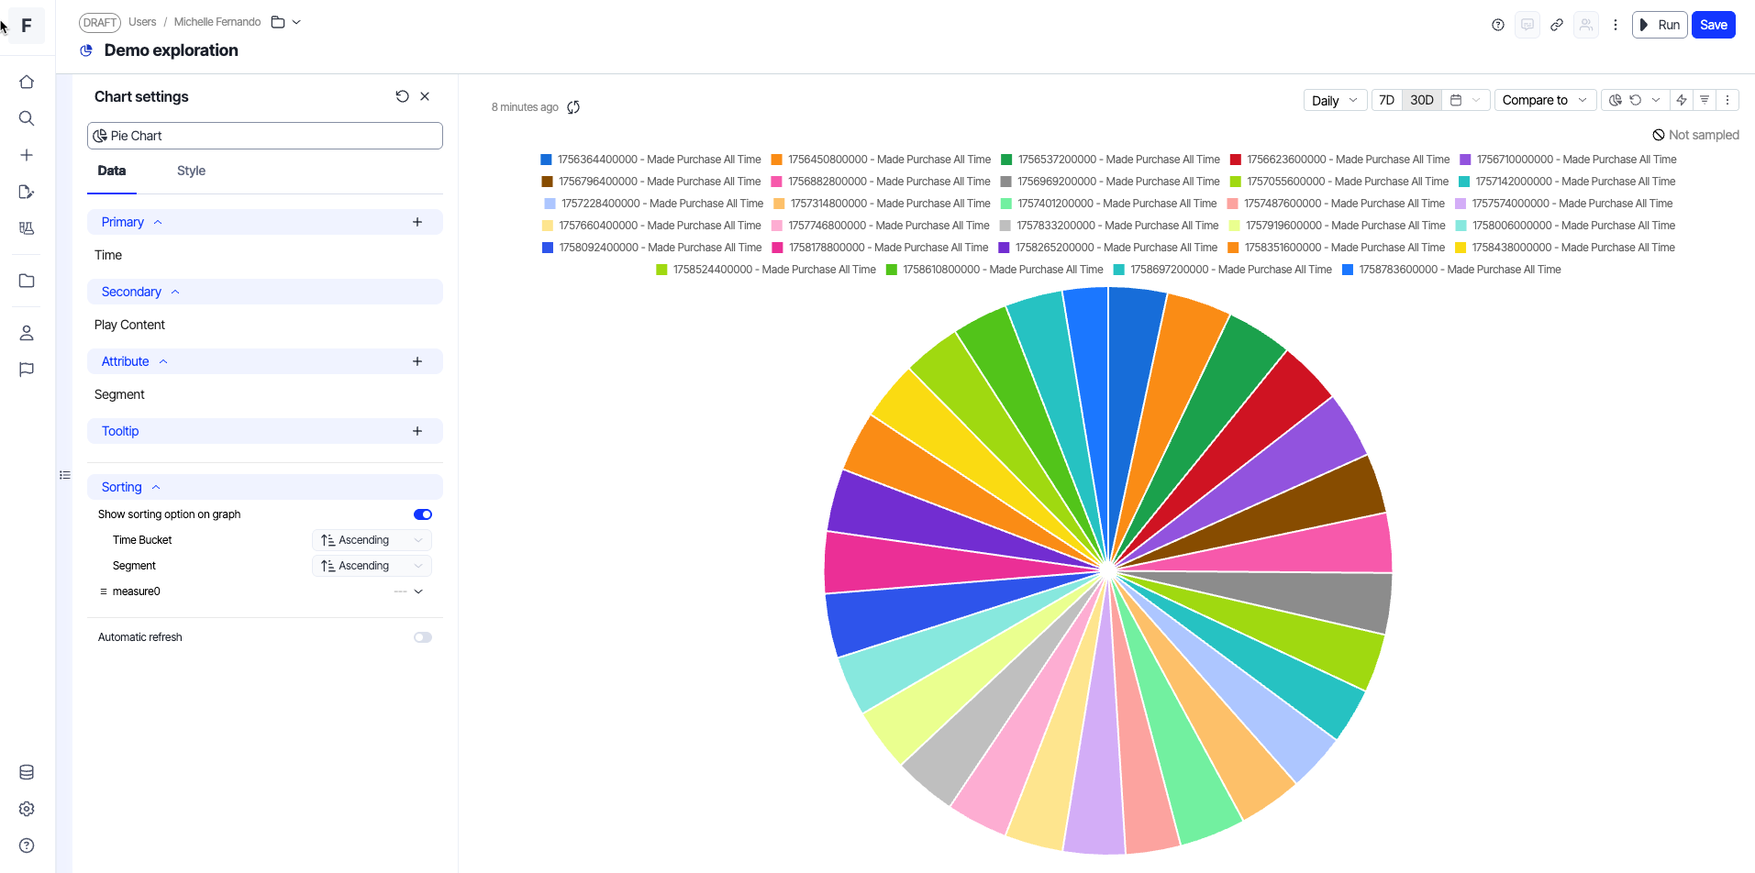
Task: Switch to the Style tab
Action: pyautogui.click(x=191, y=171)
